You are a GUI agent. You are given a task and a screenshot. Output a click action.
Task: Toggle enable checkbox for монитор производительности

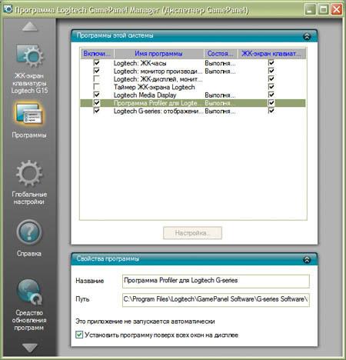(x=96, y=71)
